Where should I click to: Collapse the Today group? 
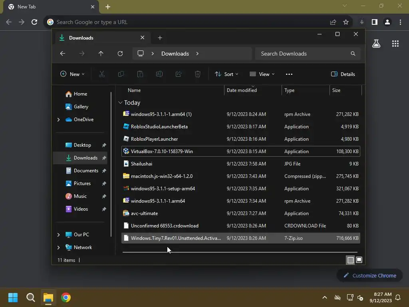tap(120, 103)
